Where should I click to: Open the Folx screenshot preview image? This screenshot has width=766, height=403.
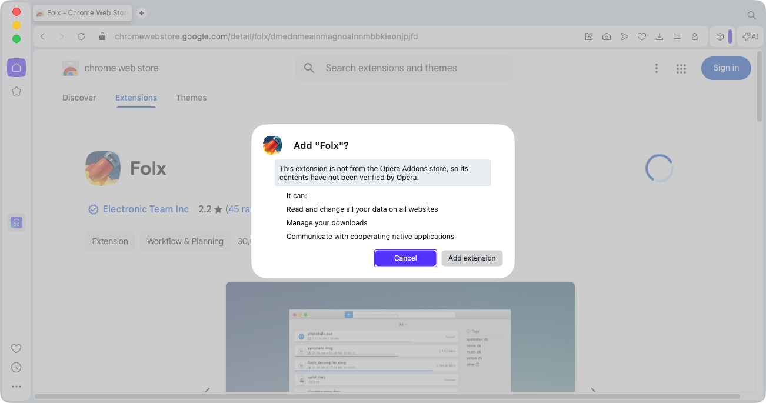(400, 337)
